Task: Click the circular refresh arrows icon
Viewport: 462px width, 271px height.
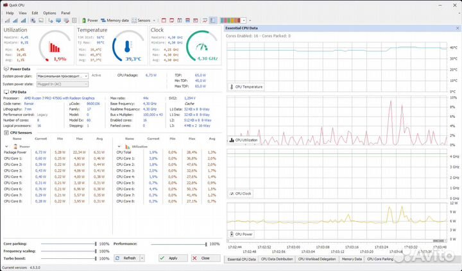Action: pyautogui.click(x=117, y=258)
